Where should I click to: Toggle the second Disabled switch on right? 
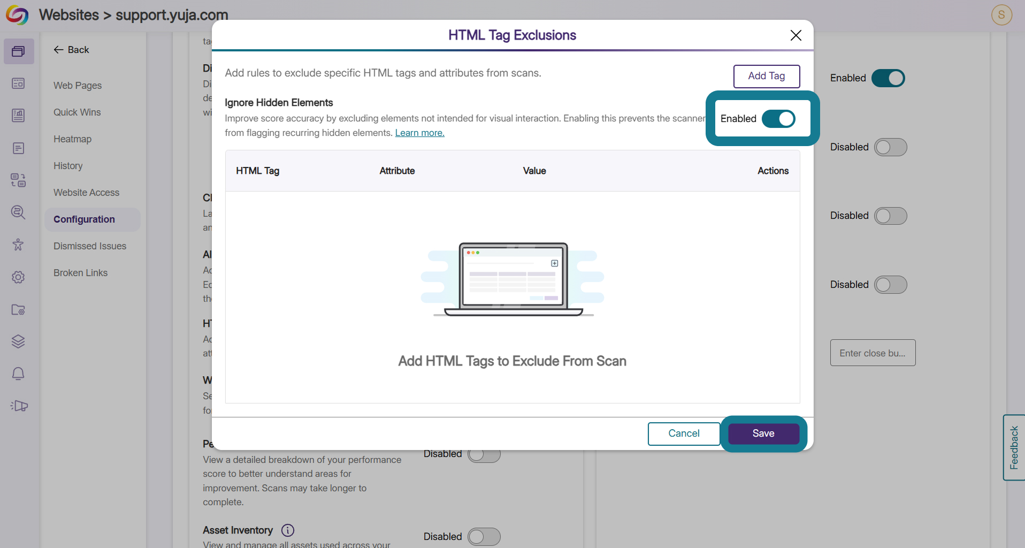(x=890, y=216)
